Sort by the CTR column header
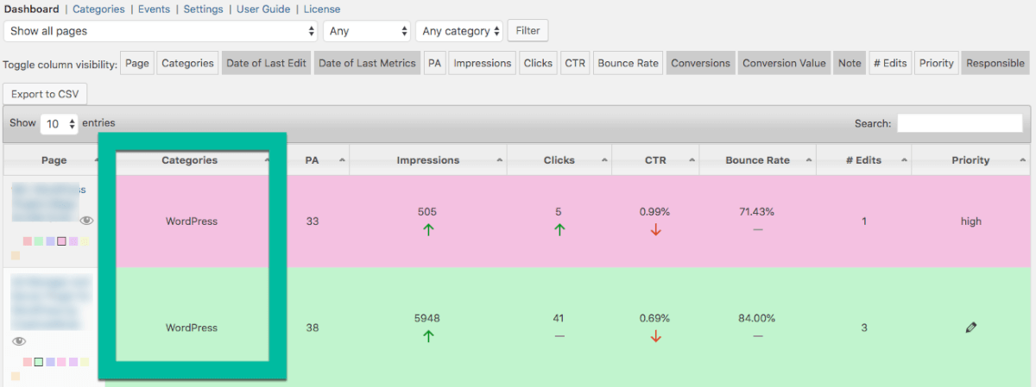This screenshot has width=1036, height=387. click(655, 160)
